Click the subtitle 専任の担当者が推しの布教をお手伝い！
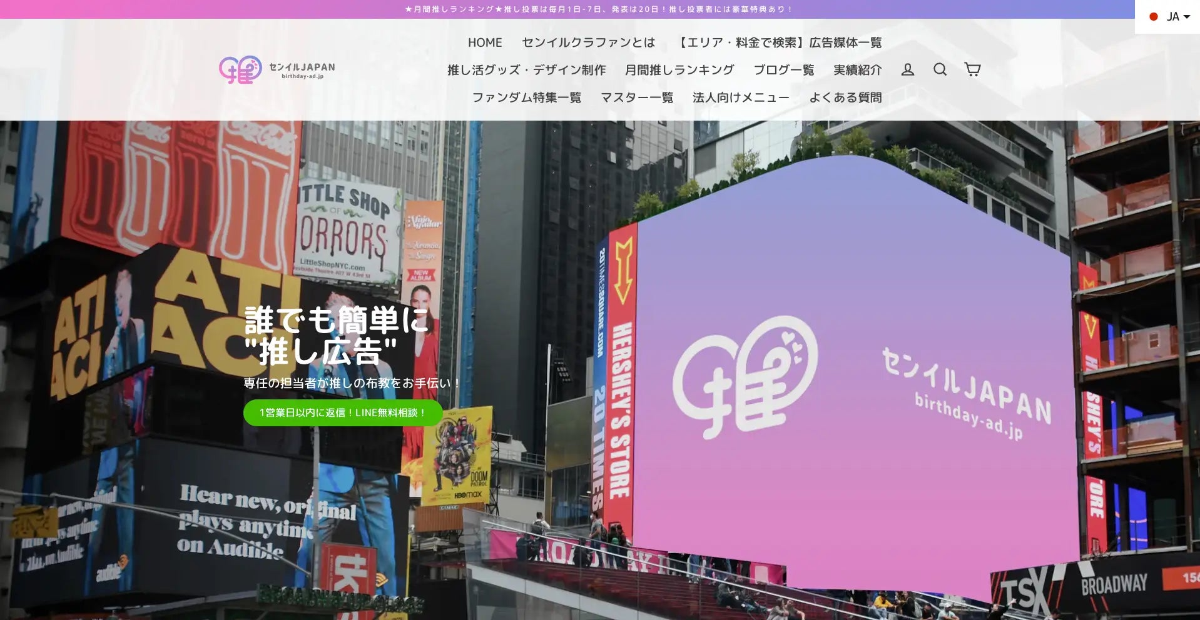The image size is (1200, 620). 352,383
